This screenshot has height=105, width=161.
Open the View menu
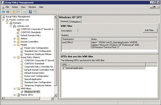point(23,7)
